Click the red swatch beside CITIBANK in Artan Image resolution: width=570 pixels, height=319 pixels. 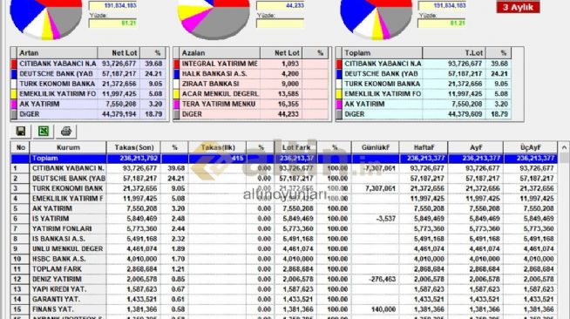click(14, 64)
